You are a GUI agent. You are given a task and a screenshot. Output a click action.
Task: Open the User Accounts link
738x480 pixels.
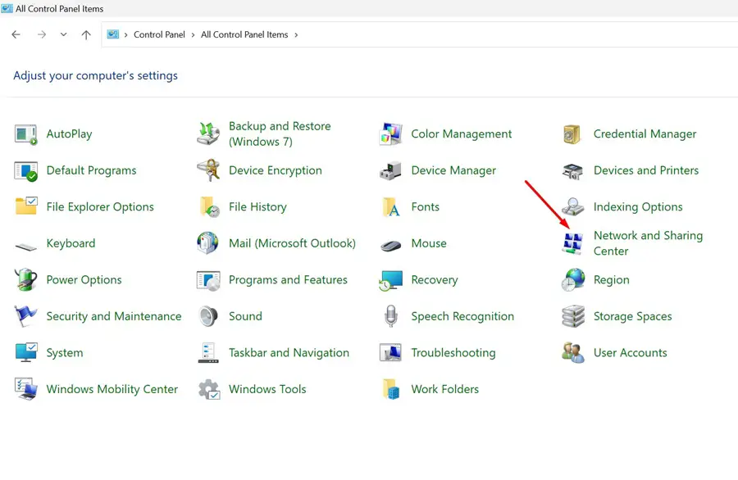631,352
